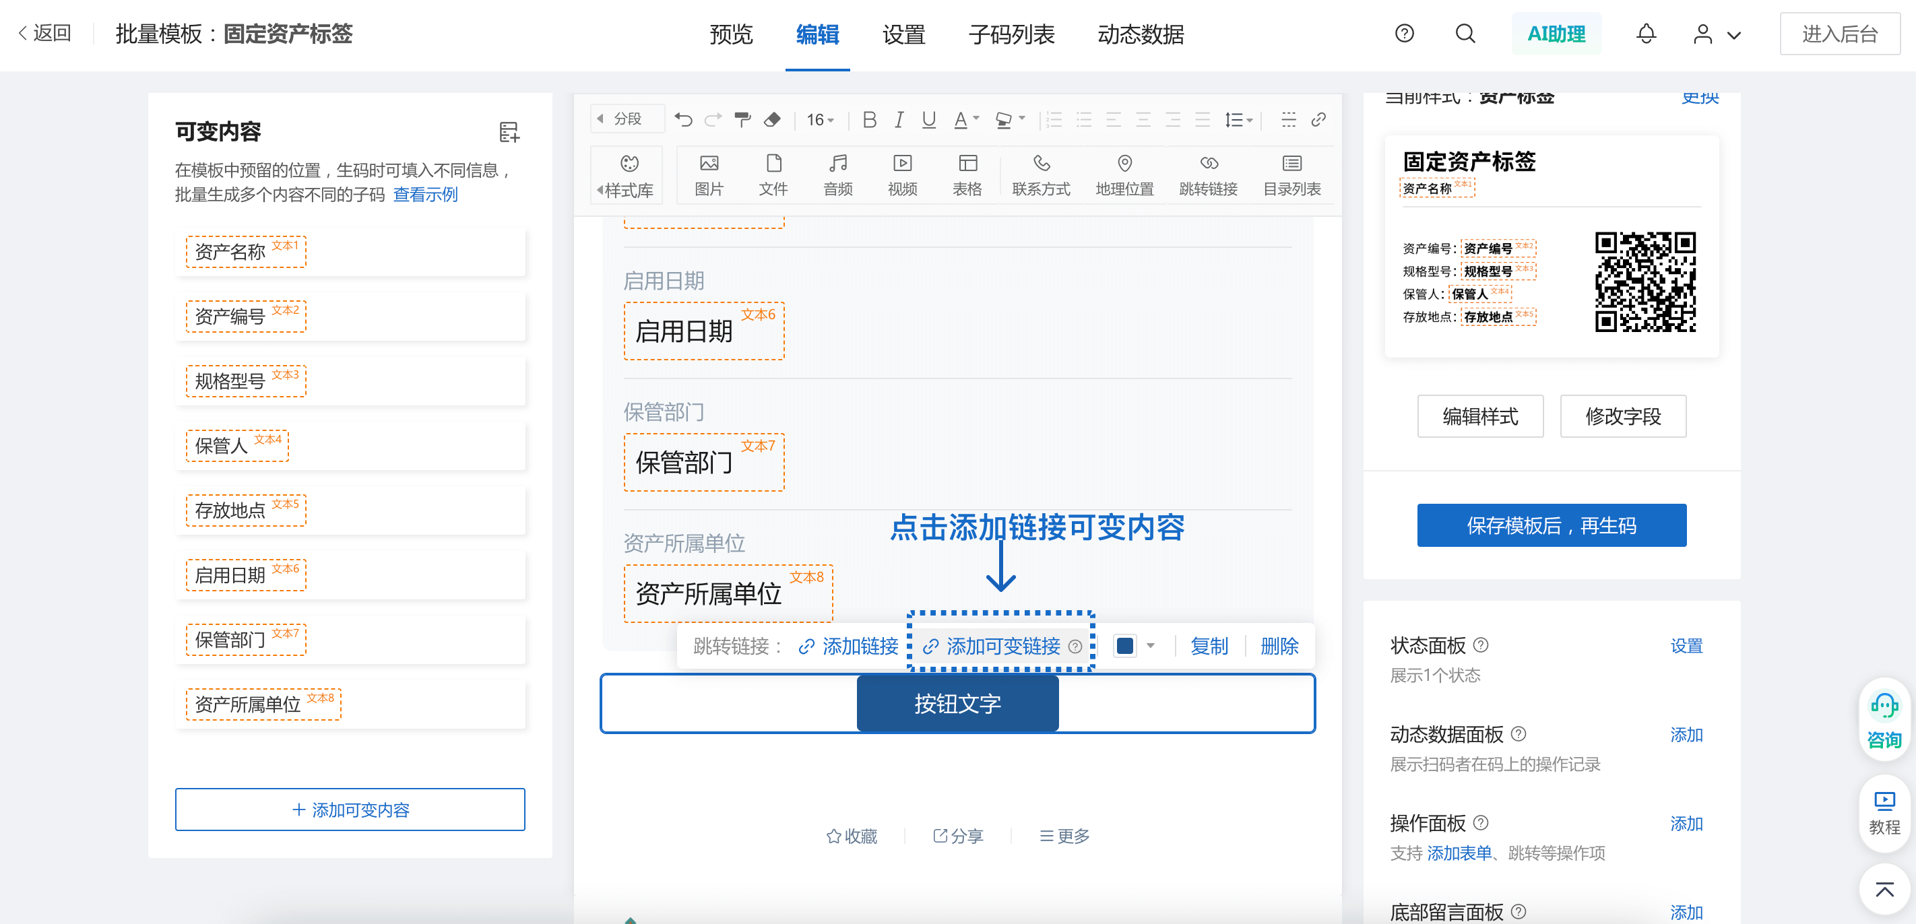The height and width of the screenshot is (924, 1916).
Task: Select the 按钮文字 button element in editor
Action: tap(958, 703)
